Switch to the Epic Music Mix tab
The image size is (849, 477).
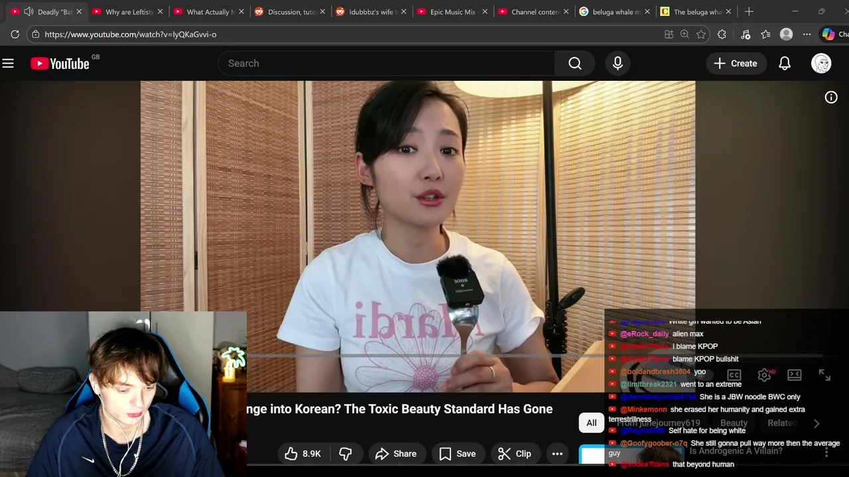pyautogui.click(x=452, y=11)
